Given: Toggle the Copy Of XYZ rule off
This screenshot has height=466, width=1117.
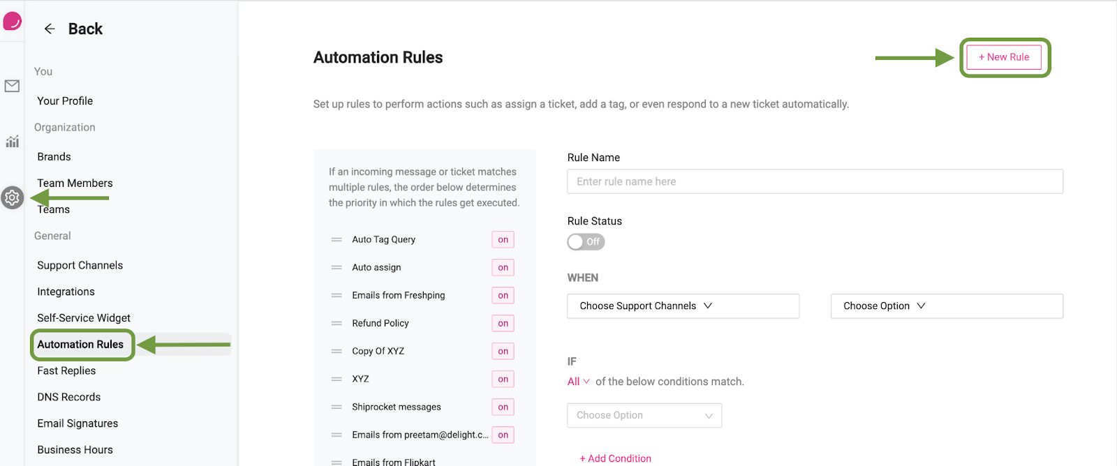Looking at the screenshot, I should click(x=503, y=351).
